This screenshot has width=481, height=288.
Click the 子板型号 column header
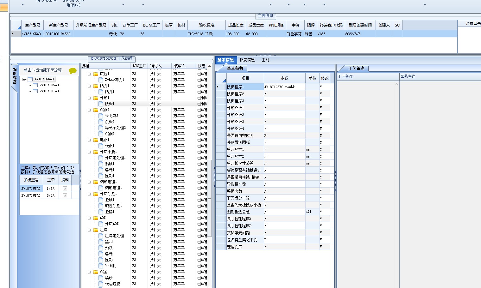[31, 180]
